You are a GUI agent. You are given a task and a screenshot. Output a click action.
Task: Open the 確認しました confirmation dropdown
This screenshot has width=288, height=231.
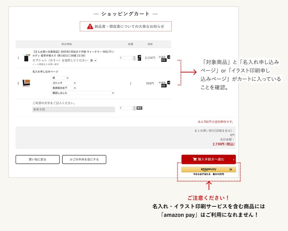pyautogui.click(x=83, y=93)
